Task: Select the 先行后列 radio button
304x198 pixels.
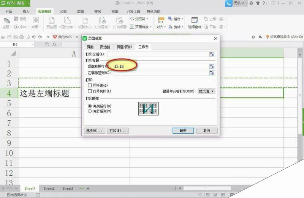Action: 90,111
